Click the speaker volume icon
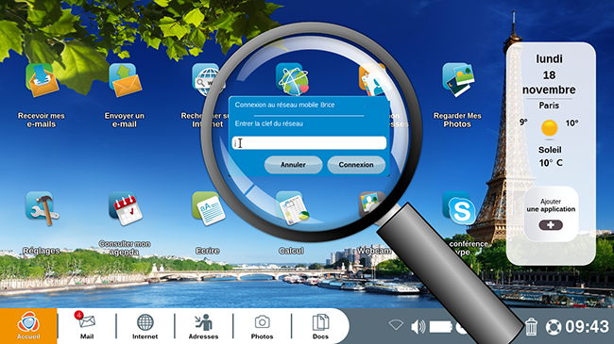 coord(418,326)
